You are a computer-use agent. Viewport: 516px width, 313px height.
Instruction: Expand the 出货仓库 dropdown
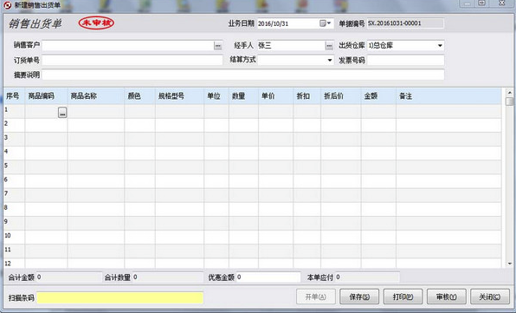tap(440, 45)
